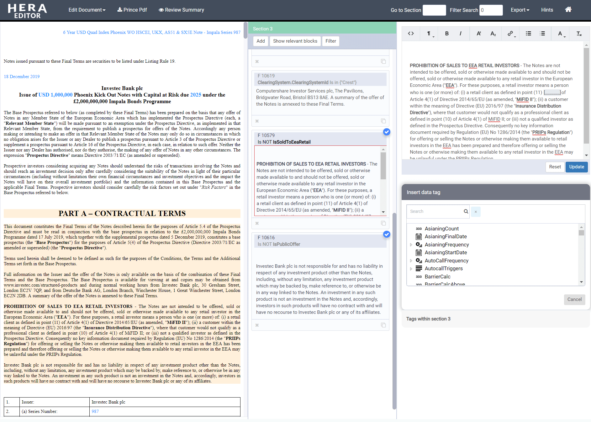Toggle the checkmark on block F 10579
This screenshot has width=591, height=422.
pos(387,132)
